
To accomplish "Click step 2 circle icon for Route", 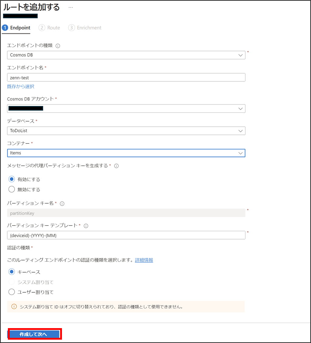I will (x=42, y=28).
